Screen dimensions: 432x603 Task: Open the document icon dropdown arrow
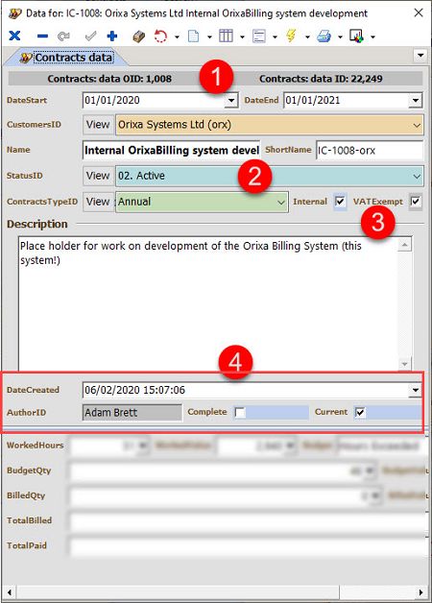pyautogui.click(x=209, y=36)
